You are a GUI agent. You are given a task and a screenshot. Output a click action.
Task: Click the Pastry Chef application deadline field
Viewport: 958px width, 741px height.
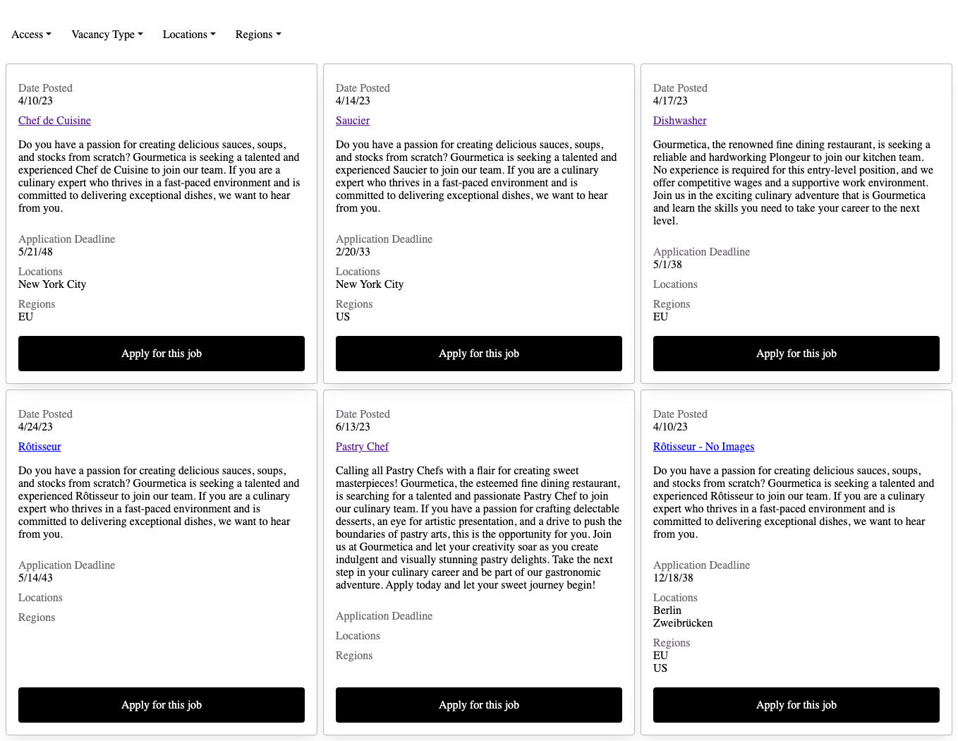[384, 616]
